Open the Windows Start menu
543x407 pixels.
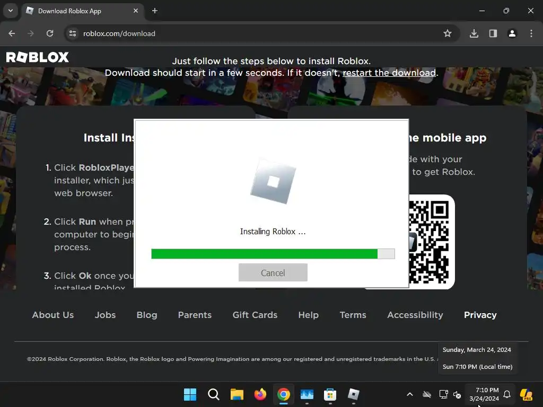(x=190, y=394)
